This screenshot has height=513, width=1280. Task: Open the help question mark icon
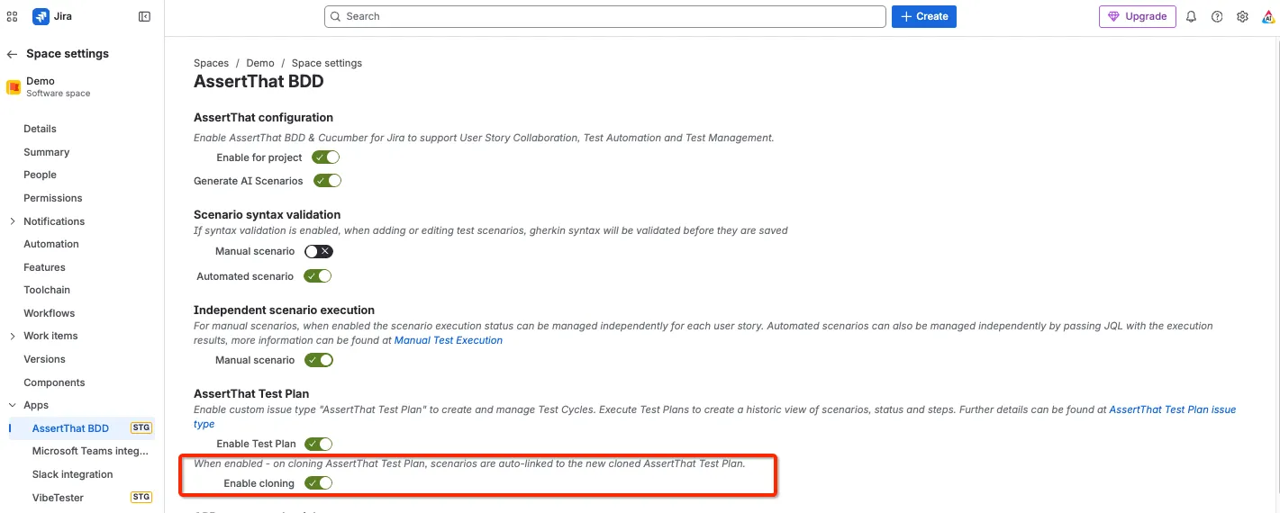[x=1217, y=16]
